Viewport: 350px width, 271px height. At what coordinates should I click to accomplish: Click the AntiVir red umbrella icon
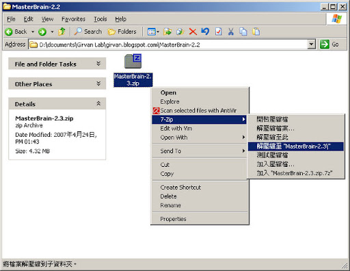coord(157,111)
